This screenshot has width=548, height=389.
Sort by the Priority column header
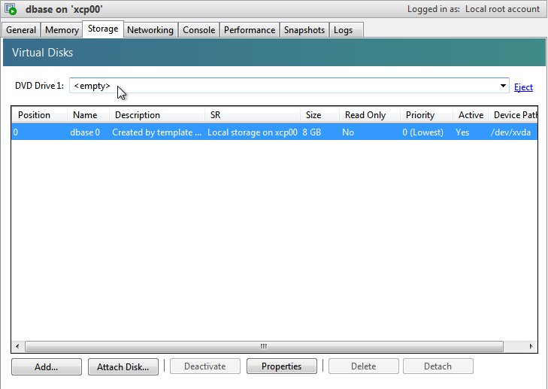point(426,115)
